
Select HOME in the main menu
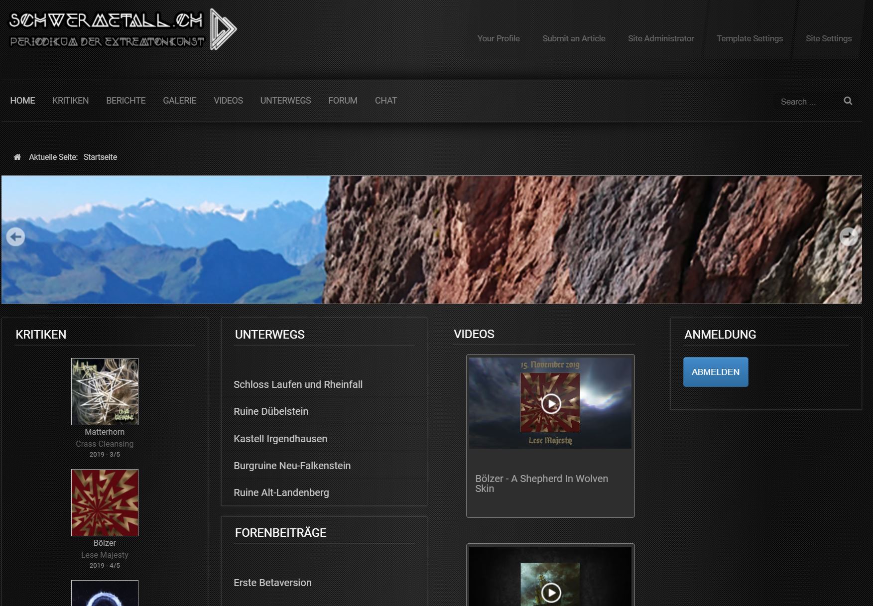point(22,101)
